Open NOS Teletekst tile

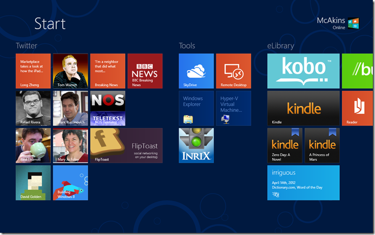(108, 108)
